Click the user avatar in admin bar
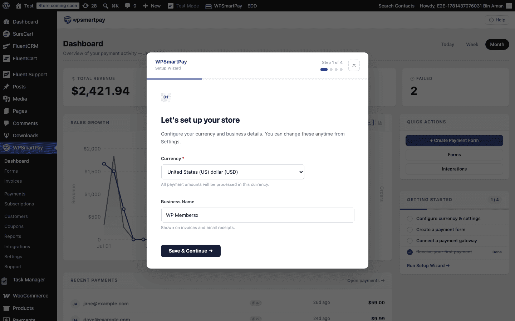This screenshot has height=321, width=515. pyautogui.click(x=510, y=6)
